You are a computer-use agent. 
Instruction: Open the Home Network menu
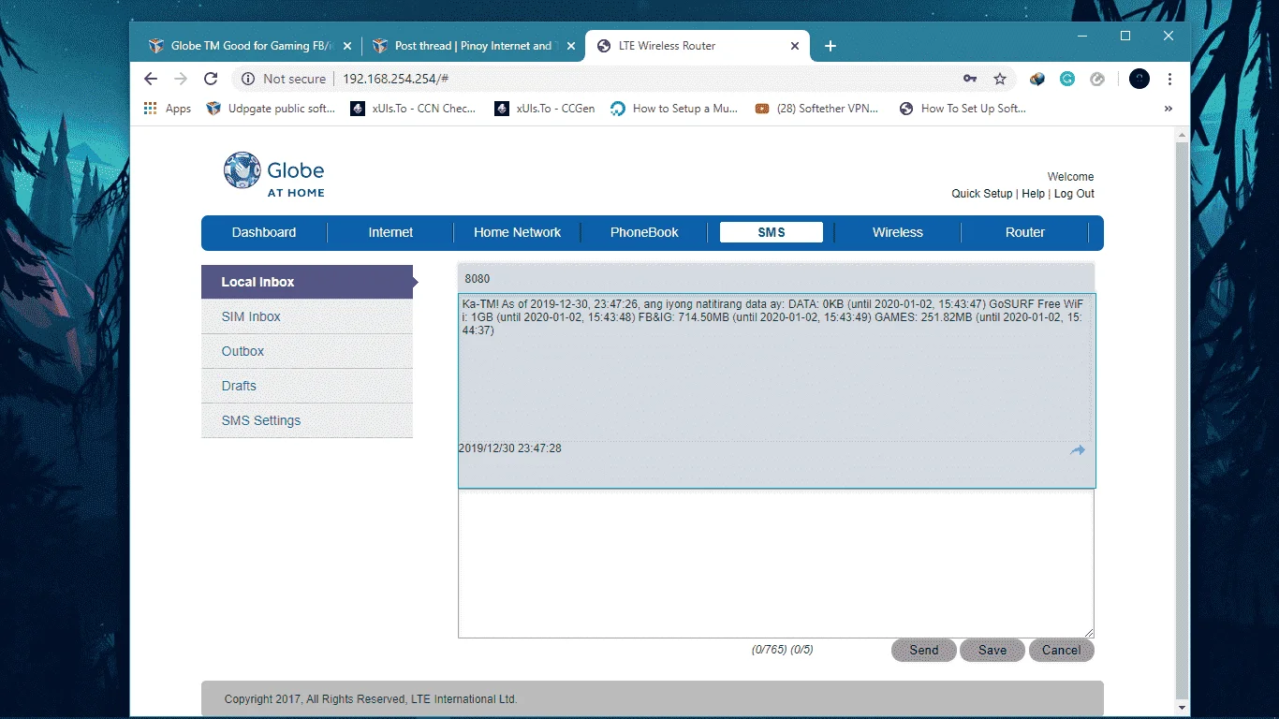[518, 232]
